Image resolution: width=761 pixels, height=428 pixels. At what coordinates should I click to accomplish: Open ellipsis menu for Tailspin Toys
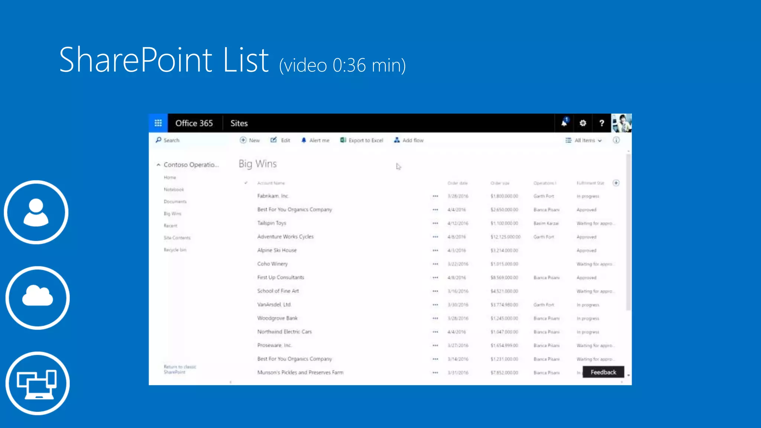(x=435, y=223)
